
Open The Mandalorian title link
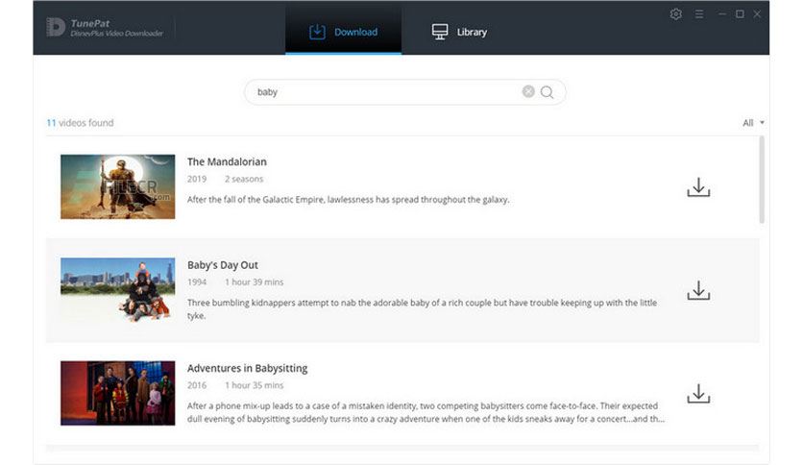(x=227, y=161)
